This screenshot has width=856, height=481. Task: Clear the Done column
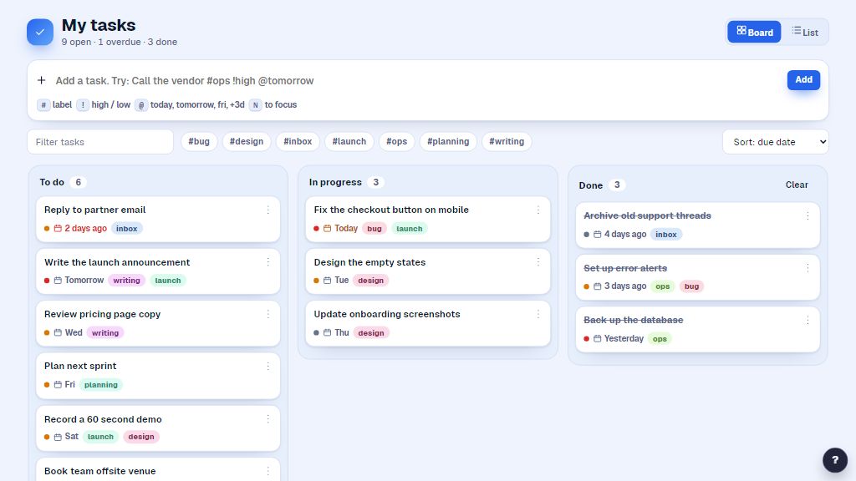click(x=797, y=185)
